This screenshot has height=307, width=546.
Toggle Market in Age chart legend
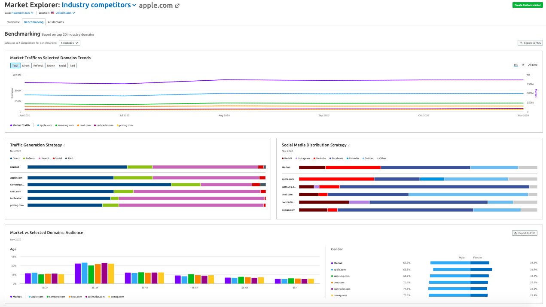(16, 297)
